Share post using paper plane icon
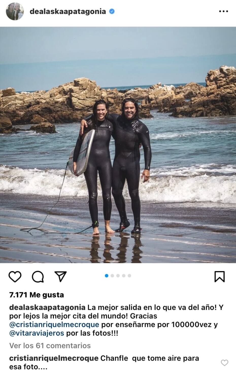Screen dimensions: 236x373 pyautogui.click(x=61, y=276)
